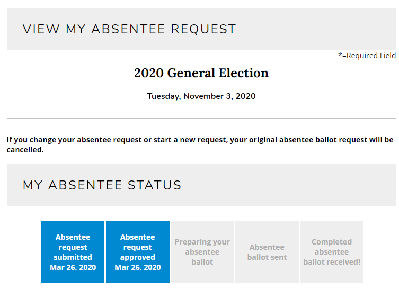The image size is (399, 289).
Task: Click the My Absentee Status section header
Action: coord(102,185)
